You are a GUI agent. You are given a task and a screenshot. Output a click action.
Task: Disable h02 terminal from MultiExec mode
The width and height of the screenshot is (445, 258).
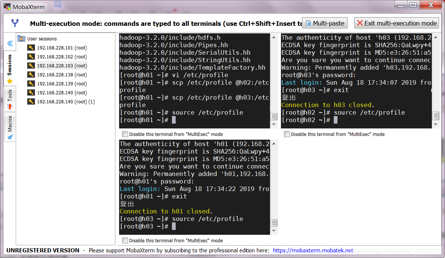point(287,134)
